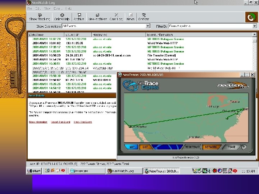Switch to Freedane taskbar button
Image resolution: width=259 pixels, height=194 pixels.
[x=87, y=171]
